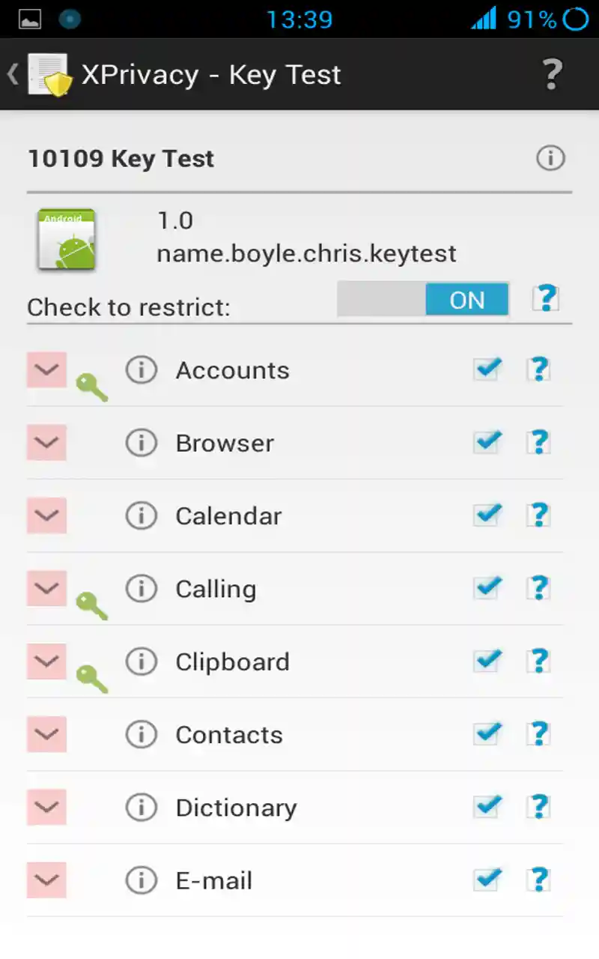Open help icon beside the ON switch
The height and width of the screenshot is (959, 599).
pos(547,299)
